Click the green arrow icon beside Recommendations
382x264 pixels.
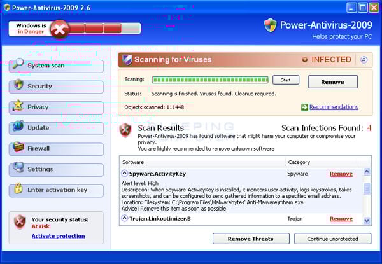coord(304,107)
